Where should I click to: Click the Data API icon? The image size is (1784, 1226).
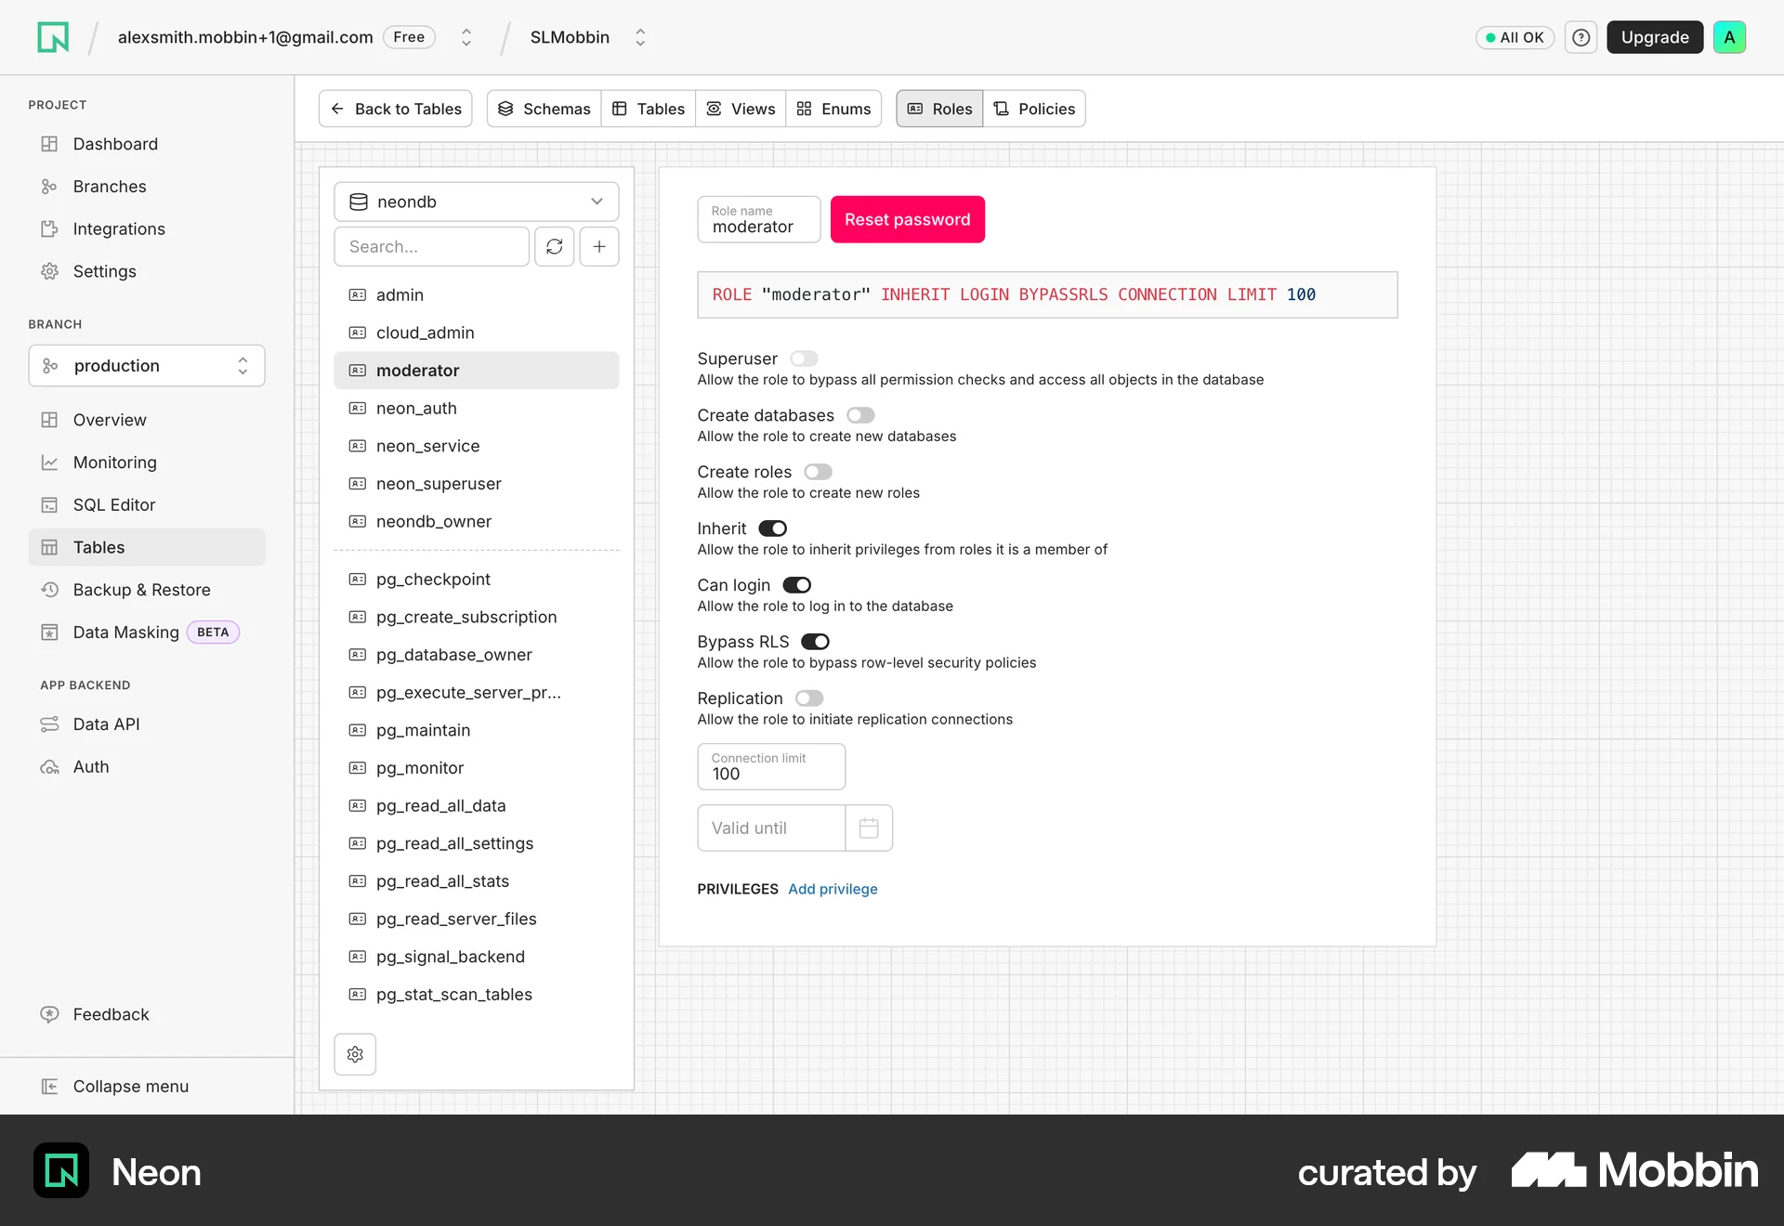click(x=49, y=724)
